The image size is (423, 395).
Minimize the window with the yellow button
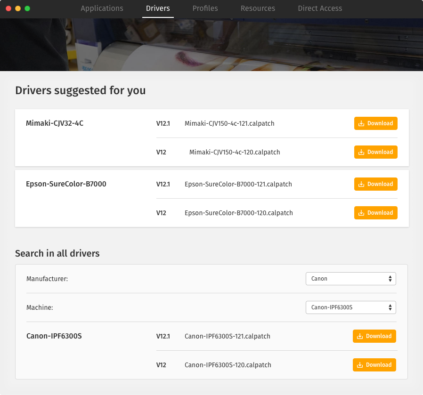click(18, 8)
